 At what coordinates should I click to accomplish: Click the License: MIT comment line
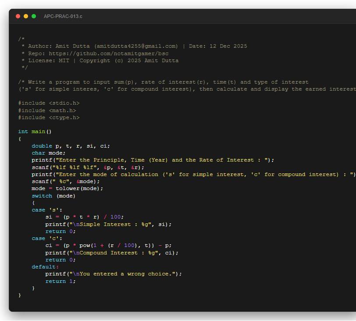[100, 60]
